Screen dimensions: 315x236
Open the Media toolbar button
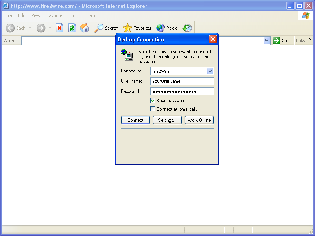[167, 28]
